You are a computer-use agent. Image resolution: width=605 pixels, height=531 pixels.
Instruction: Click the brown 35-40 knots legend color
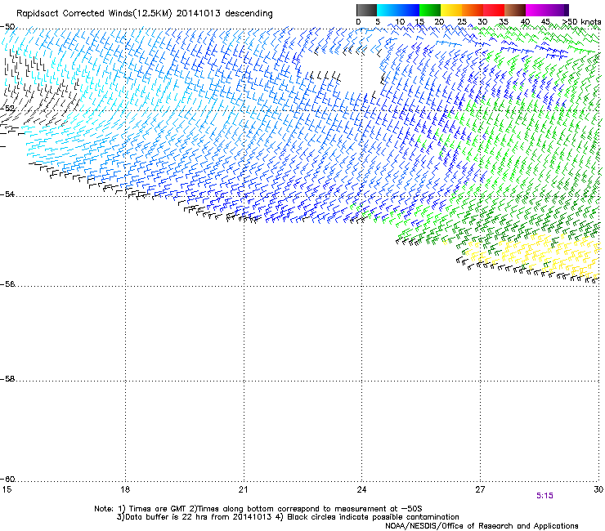coord(515,10)
